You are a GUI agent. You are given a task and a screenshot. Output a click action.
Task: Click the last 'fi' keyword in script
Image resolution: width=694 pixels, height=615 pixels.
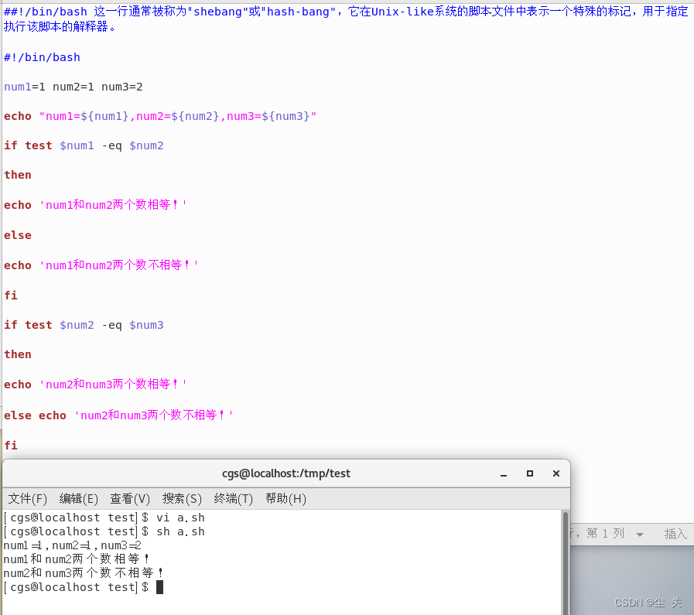[x=11, y=445]
